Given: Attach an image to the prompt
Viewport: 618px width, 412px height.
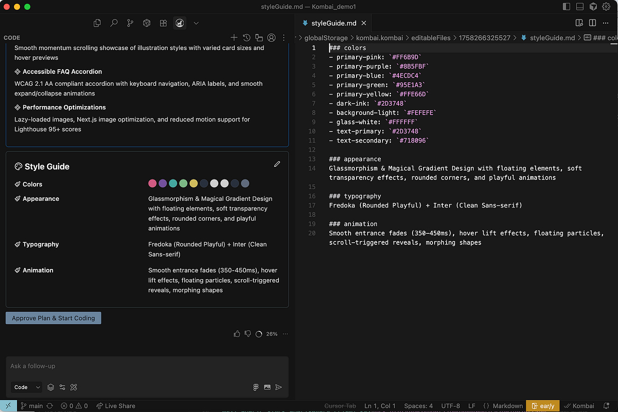Looking at the screenshot, I should pos(267,387).
